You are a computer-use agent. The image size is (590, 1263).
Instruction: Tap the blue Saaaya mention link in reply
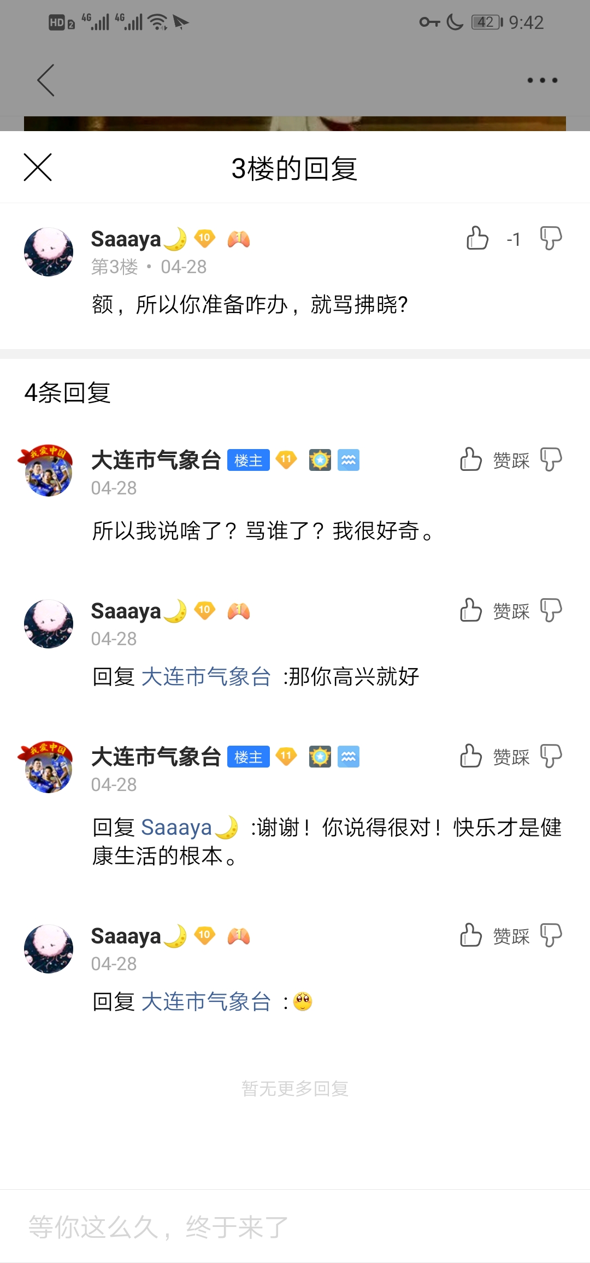tap(190, 828)
